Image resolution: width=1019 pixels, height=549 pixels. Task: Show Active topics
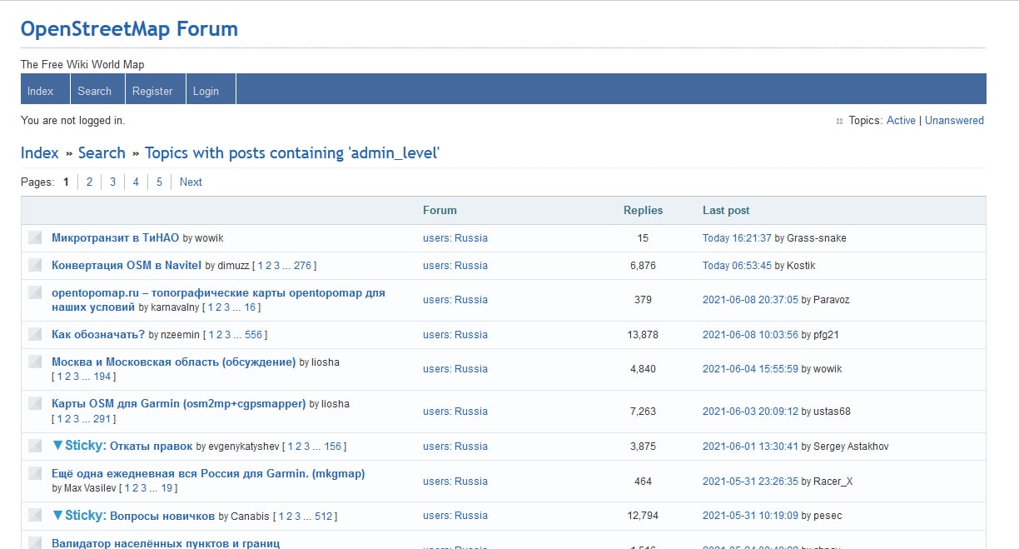tap(901, 121)
